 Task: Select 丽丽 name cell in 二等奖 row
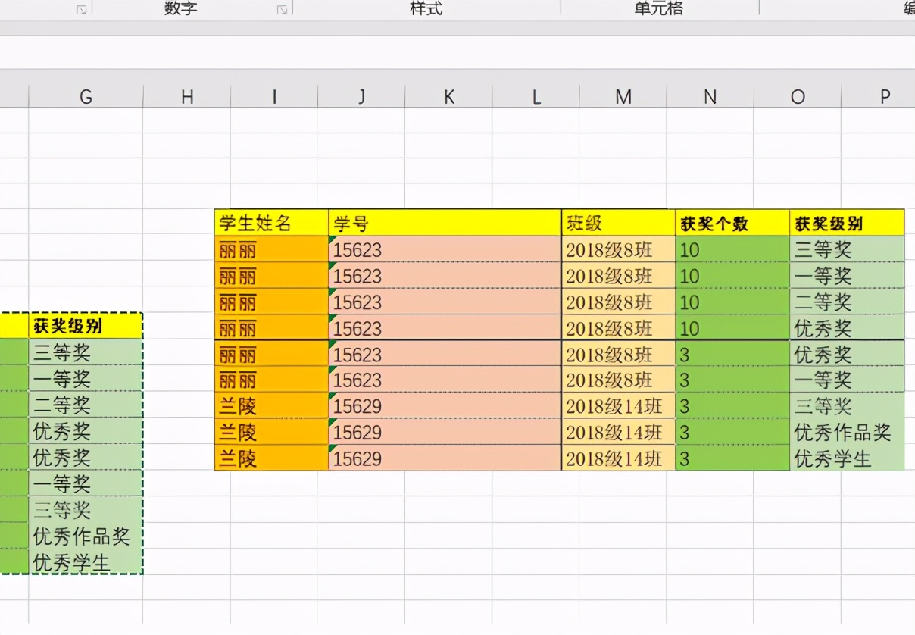coord(272,302)
